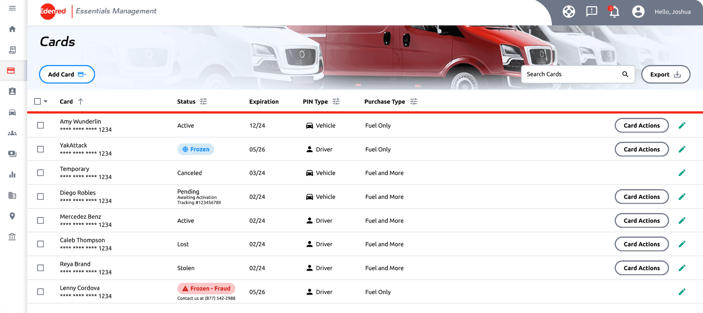Select the Diego Robles row checkbox
Image resolution: width=703 pixels, height=313 pixels.
(x=40, y=197)
